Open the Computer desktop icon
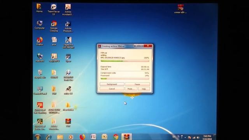 tap(40, 25)
